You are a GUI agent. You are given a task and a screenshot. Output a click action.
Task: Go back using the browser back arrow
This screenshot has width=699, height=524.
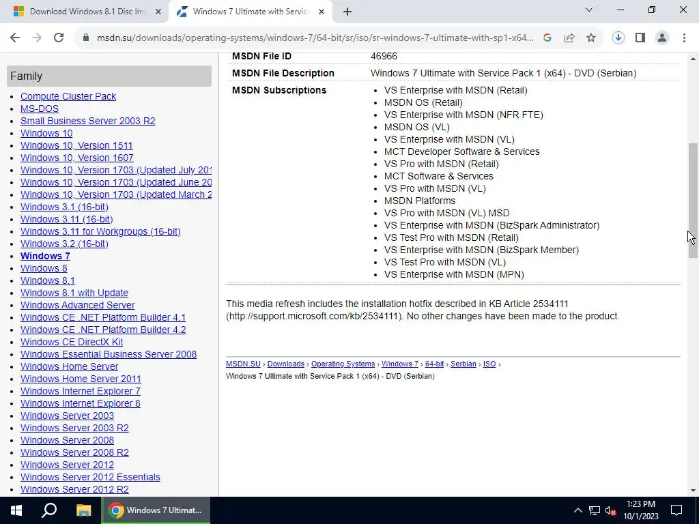coord(15,38)
